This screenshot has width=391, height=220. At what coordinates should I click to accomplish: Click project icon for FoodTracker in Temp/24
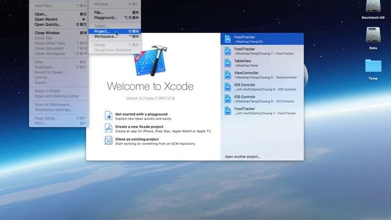click(228, 39)
